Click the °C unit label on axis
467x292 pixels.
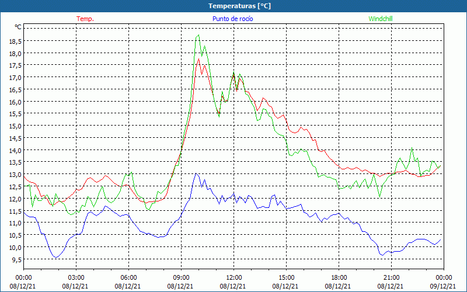(x=18, y=27)
